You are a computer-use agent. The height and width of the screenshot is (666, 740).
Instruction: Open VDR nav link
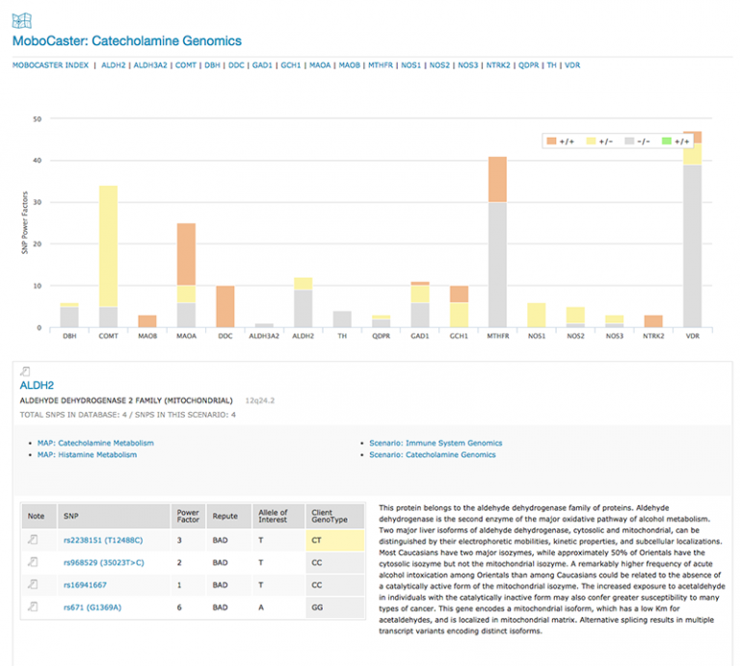pos(572,65)
